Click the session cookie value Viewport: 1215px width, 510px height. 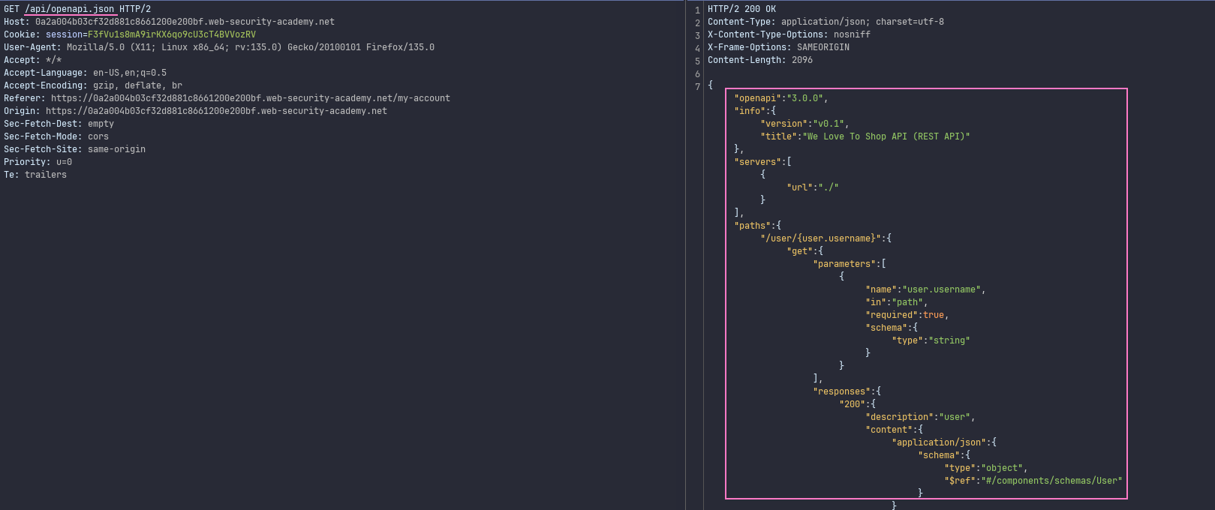171,34
